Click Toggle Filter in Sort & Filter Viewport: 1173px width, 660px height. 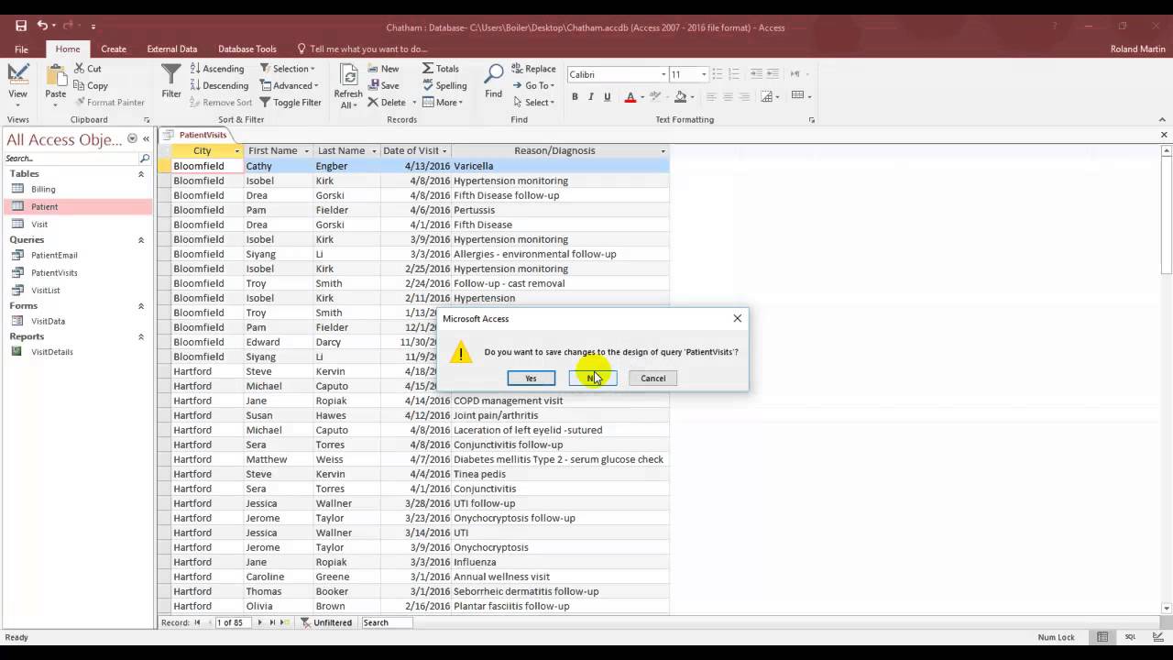pyautogui.click(x=291, y=103)
